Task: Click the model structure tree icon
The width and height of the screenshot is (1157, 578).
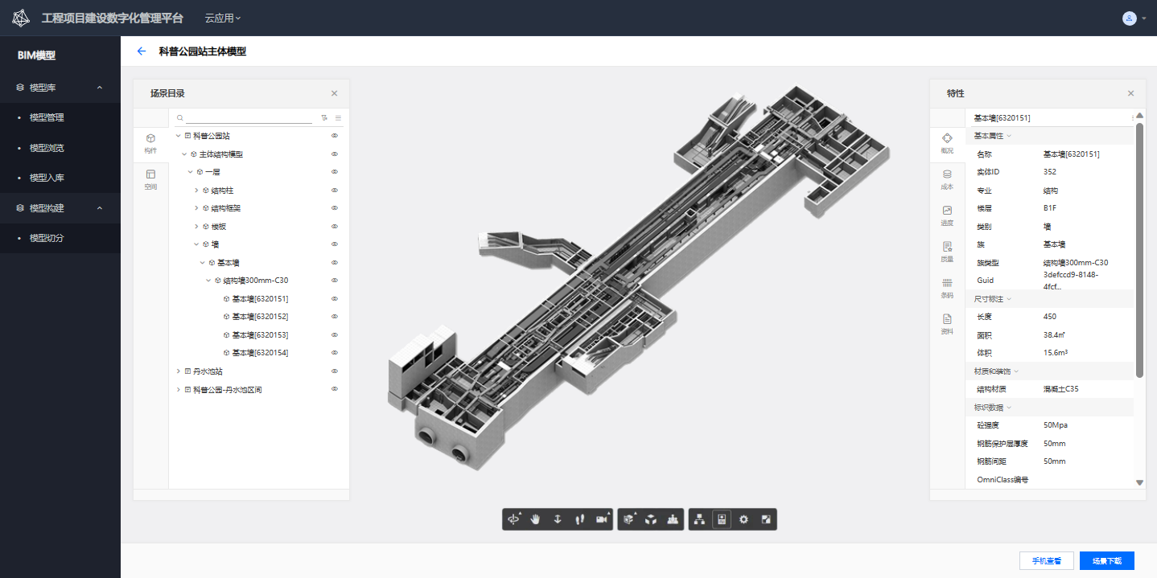Action: coord(699,519)
